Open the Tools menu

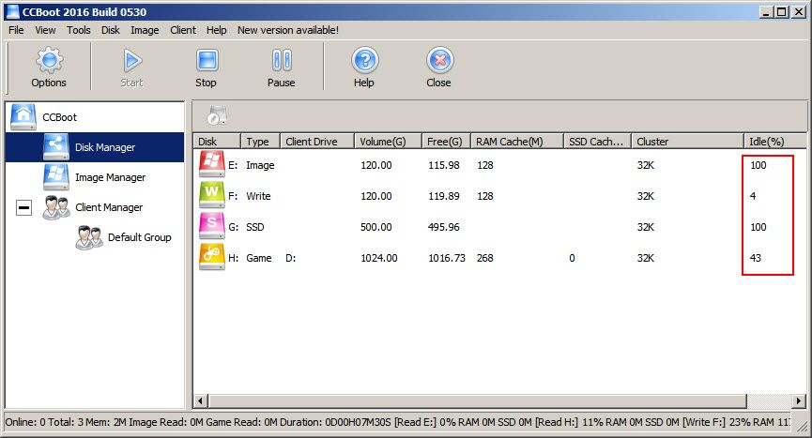click(79, 30)
